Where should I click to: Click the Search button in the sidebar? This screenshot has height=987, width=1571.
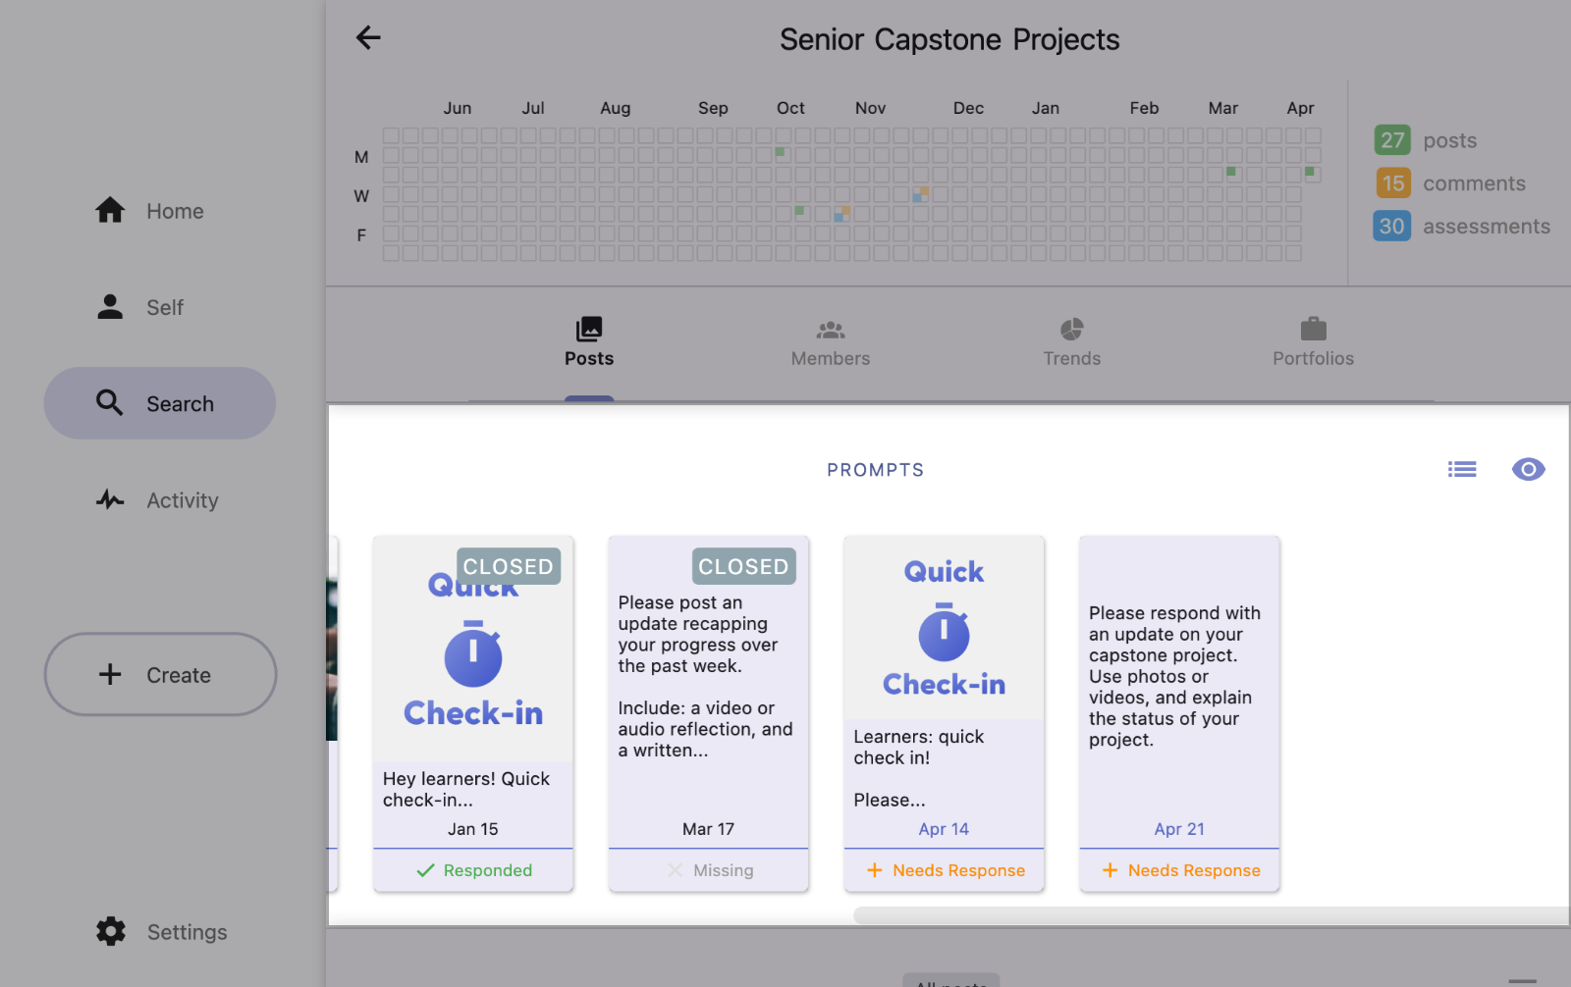click(x=160, y=403)
